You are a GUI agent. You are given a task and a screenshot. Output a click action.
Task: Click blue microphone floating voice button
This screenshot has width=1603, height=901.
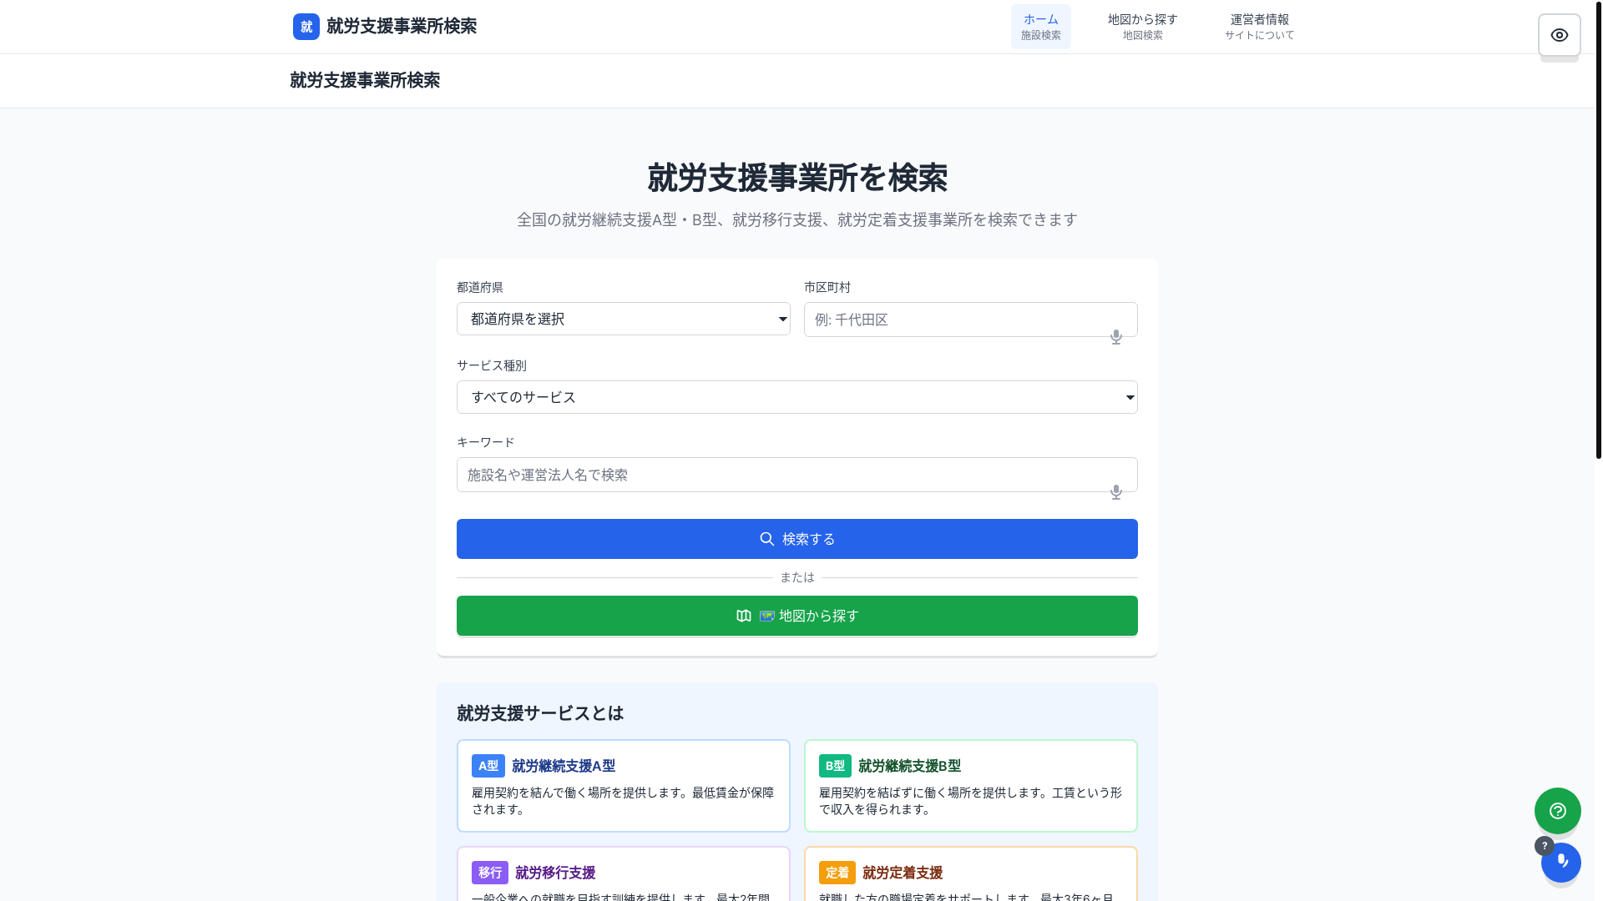tap(1561, 862)
